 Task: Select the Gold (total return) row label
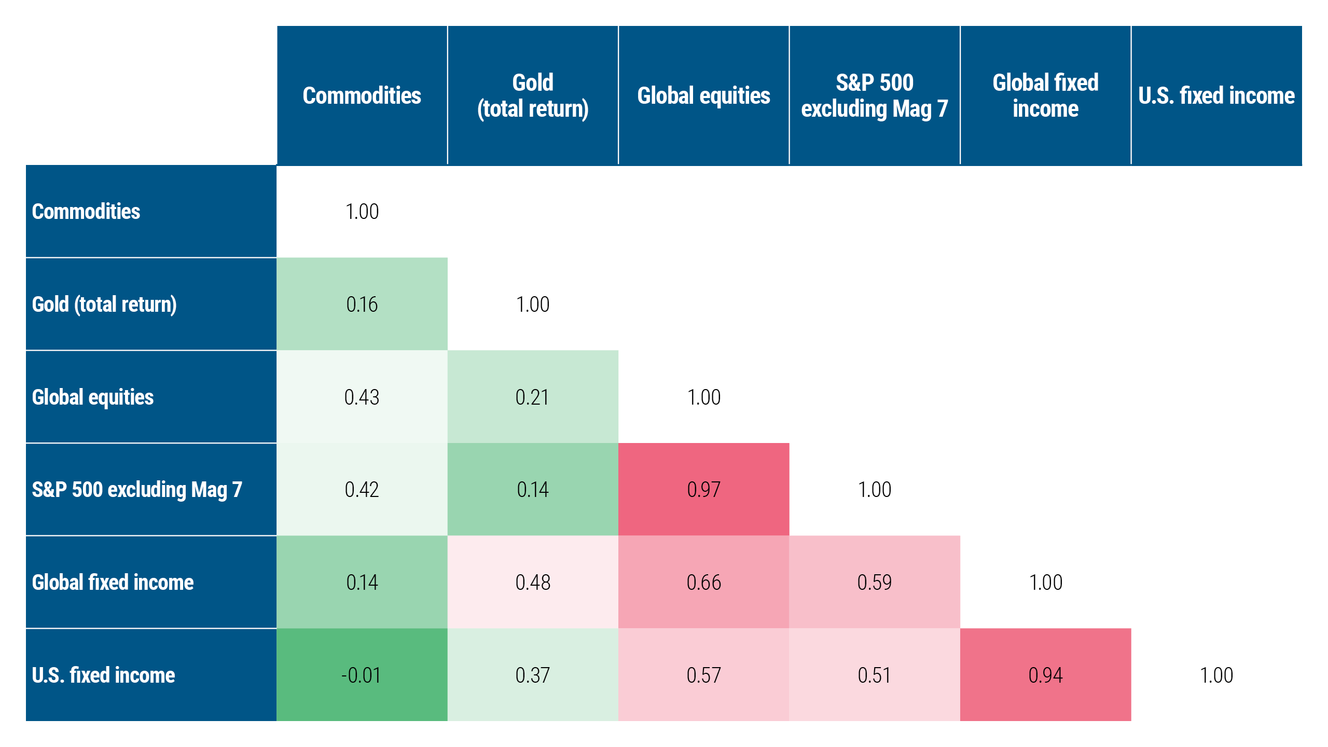tap(104, 305)
